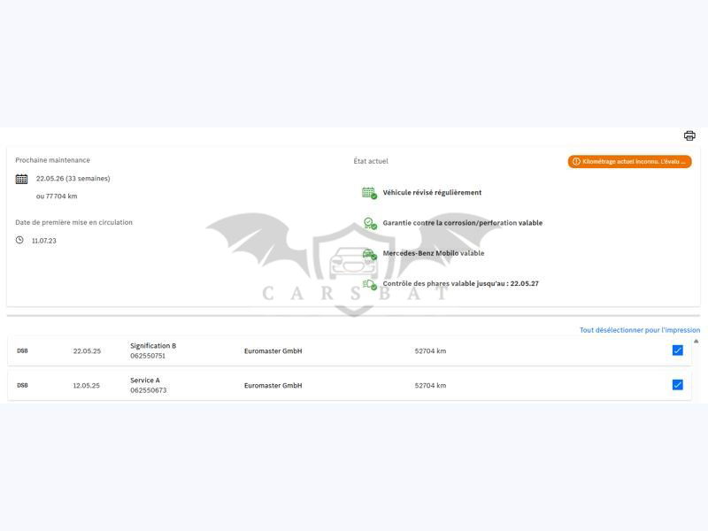
Task: Open the orange 'Kilométrage actuel inconnu' warning
Action: click(629, 161)
